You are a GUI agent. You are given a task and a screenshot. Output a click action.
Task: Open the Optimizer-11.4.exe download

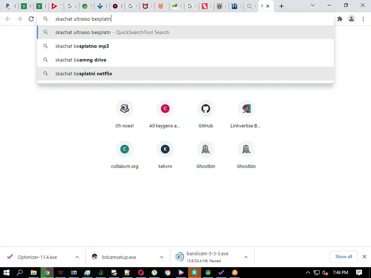(x=37, y=257)
